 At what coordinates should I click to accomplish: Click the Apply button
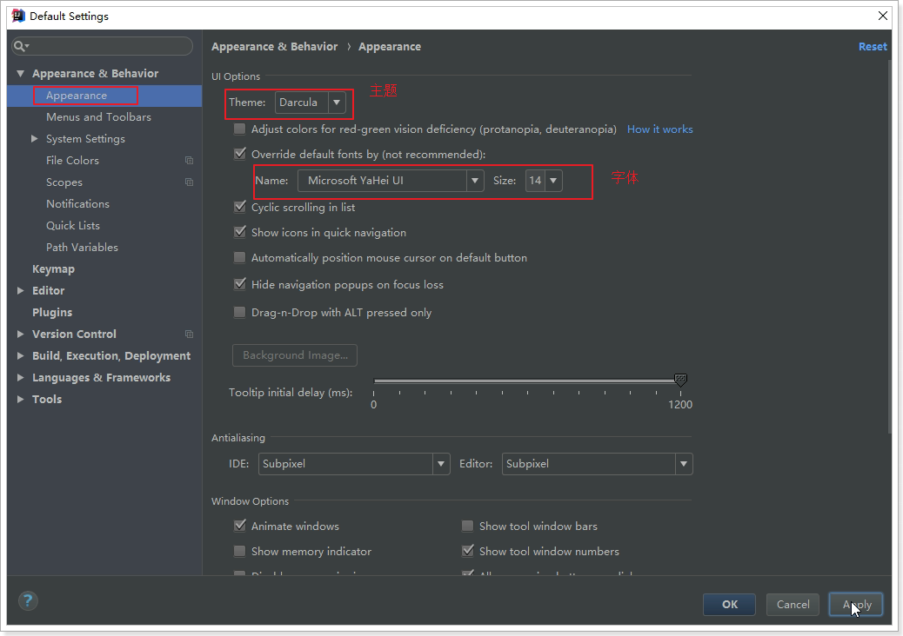pos(856,605)
